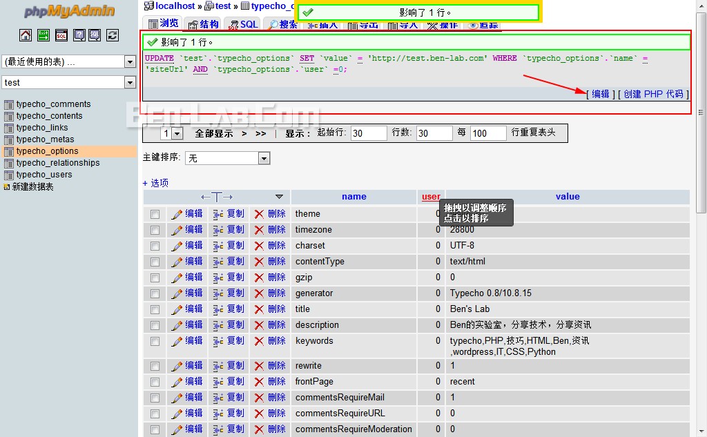Screen dimensions: 707x437
Task: Check the checkbox for timezone row
Action: (155, 230)
